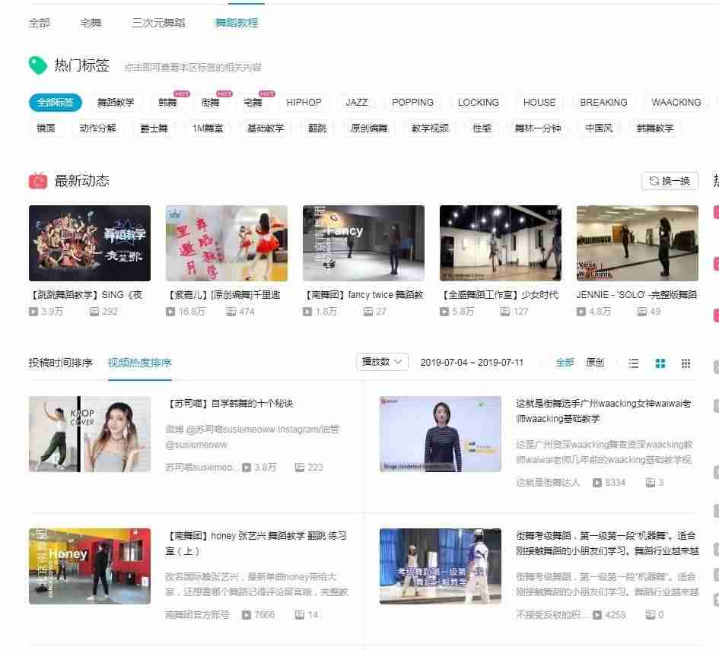Click the play icon showing 7666
This screenshot has width=719, height=650.
pos(247,615)
